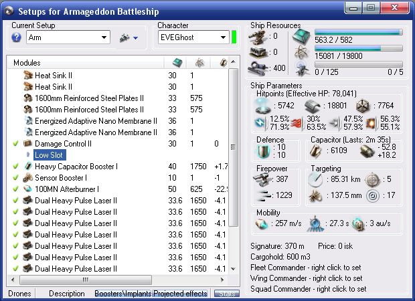Sort modules by the powergrid column header
Viewport: 415px width, 301px height.
pos(199,63)
